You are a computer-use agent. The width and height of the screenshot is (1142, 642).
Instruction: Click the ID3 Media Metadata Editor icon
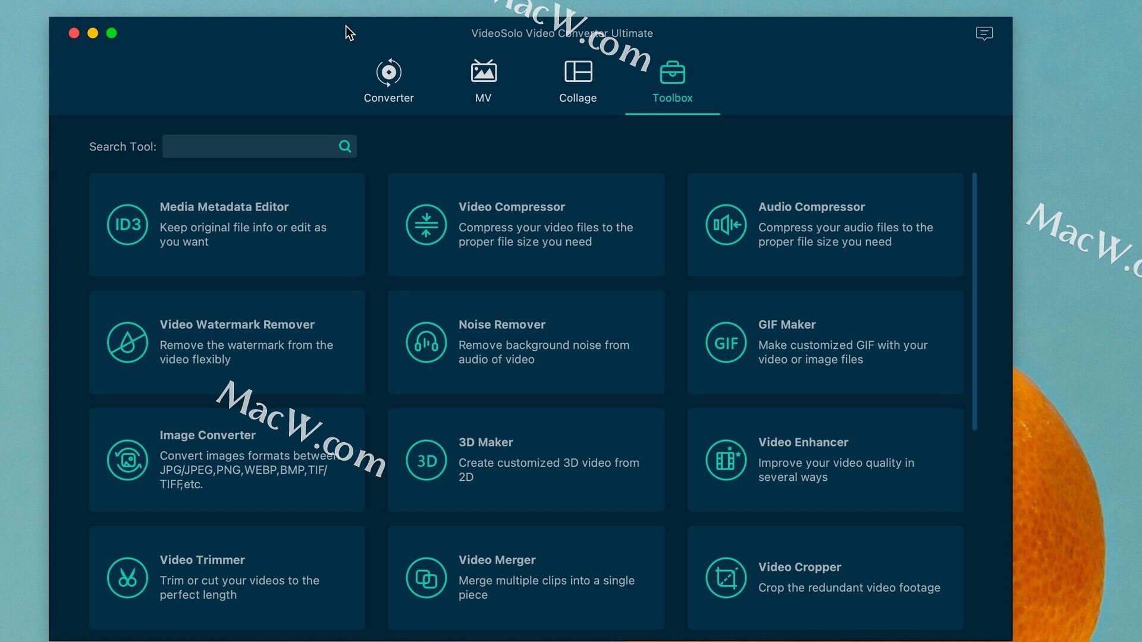click(127, 225)
